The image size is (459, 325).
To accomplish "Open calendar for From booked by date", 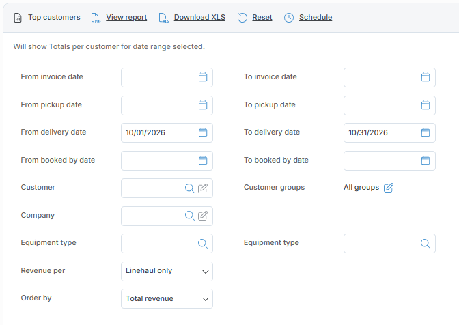I will (x=203, y=160).
